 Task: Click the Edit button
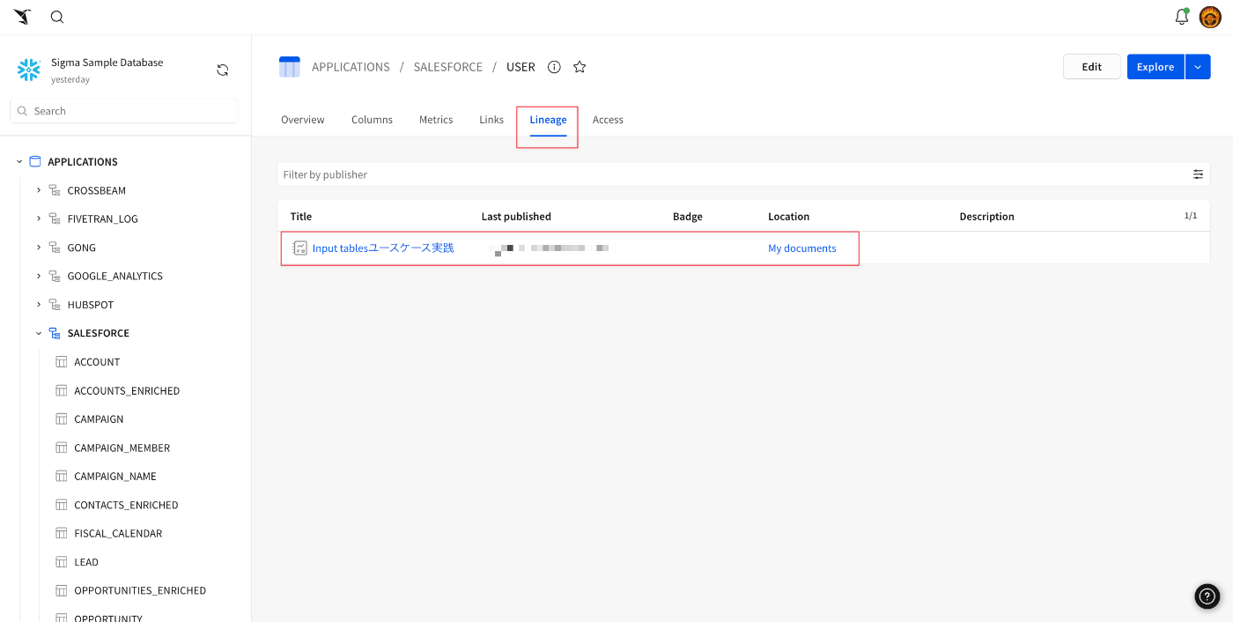(x=1092, y=67)
